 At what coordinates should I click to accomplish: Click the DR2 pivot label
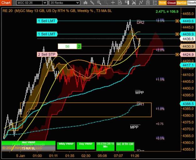point(140,22)
